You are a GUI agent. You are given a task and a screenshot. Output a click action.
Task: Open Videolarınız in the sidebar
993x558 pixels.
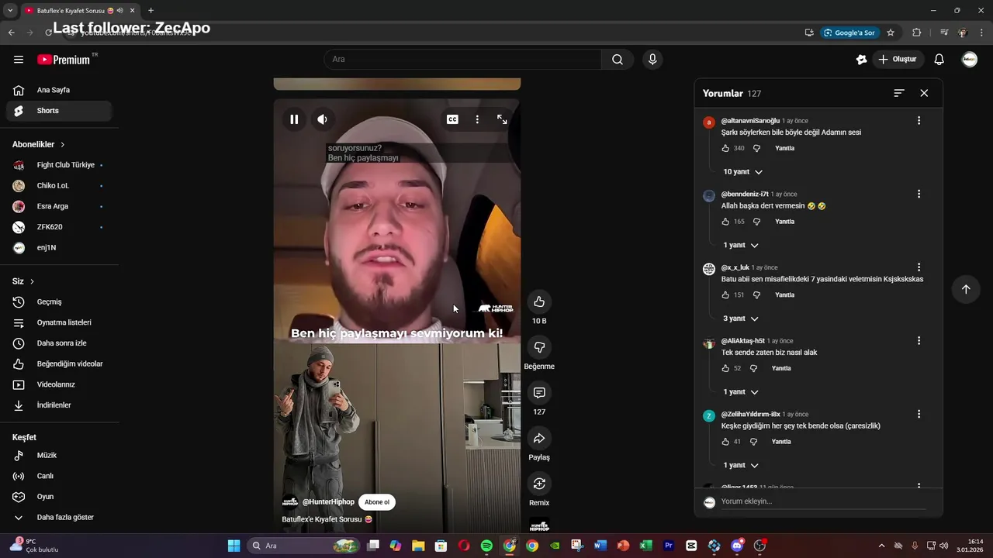click(59, 384)
